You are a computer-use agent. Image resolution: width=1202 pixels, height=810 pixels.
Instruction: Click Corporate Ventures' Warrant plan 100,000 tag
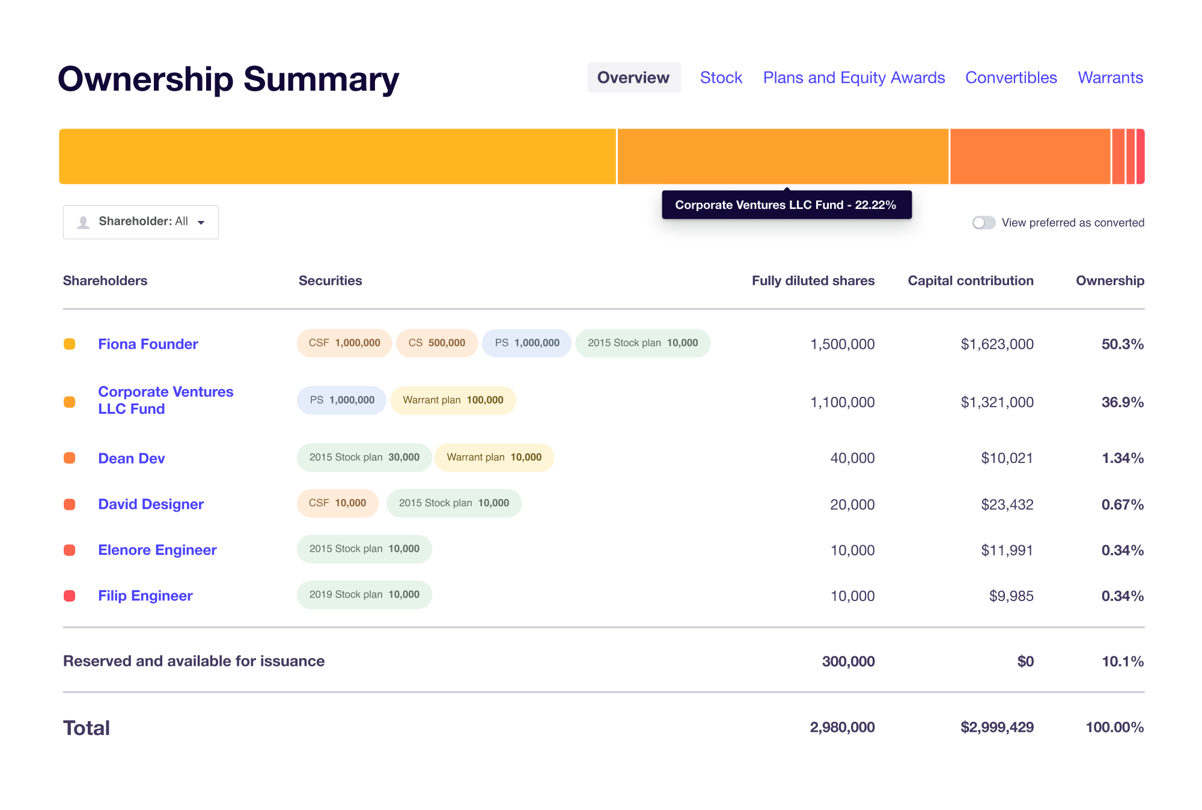pos(453,400)
